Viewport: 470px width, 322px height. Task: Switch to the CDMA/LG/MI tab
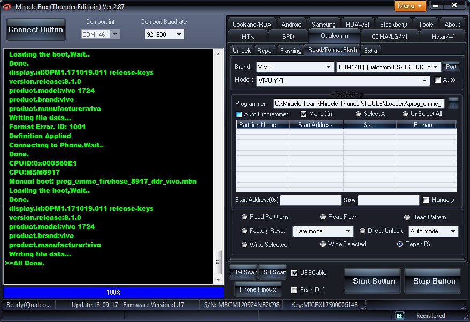389,36
